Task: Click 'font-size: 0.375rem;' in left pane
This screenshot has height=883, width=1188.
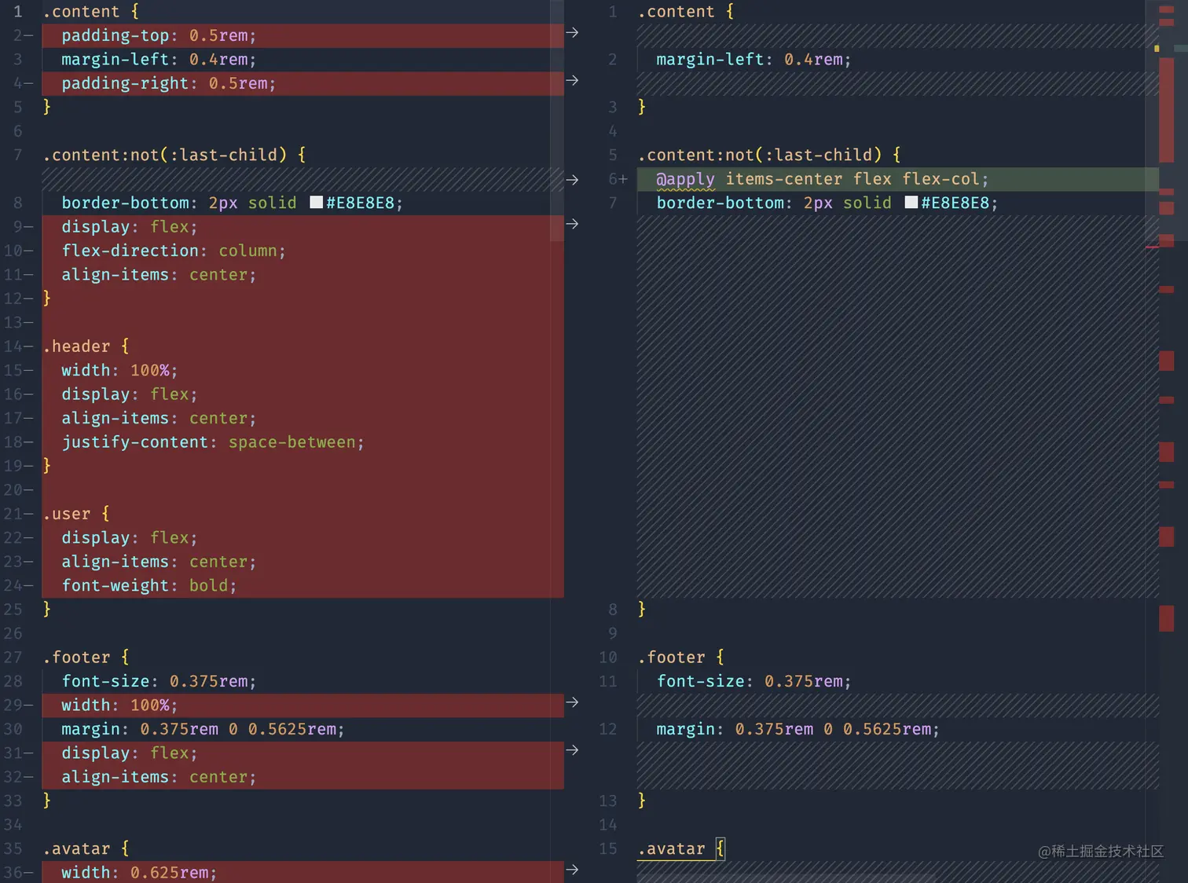Action: [159, 681]
